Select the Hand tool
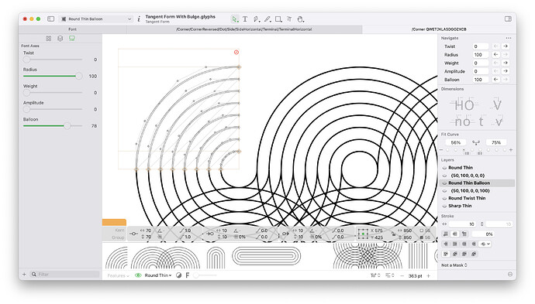This screenshot has width=535, height=304. 300,19
